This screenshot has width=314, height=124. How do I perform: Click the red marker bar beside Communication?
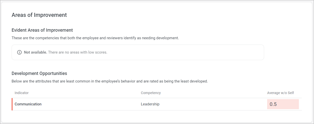coord(12,104)
